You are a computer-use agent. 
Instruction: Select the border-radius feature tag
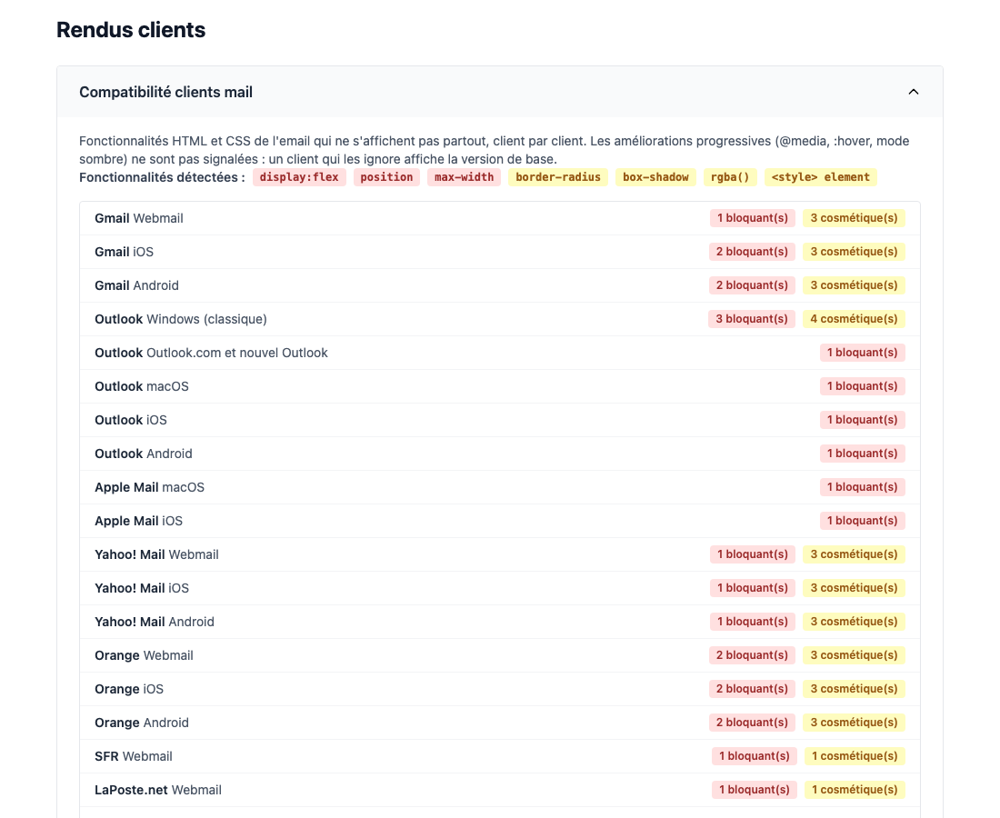558,177
